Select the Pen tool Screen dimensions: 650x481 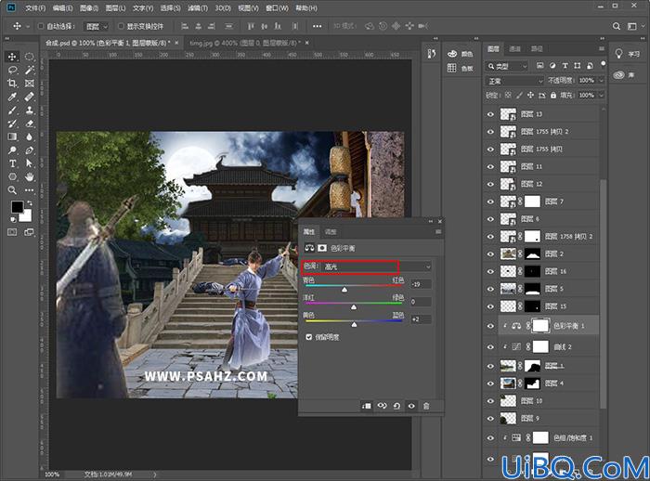pyautogui.click(x=30, y=150)
